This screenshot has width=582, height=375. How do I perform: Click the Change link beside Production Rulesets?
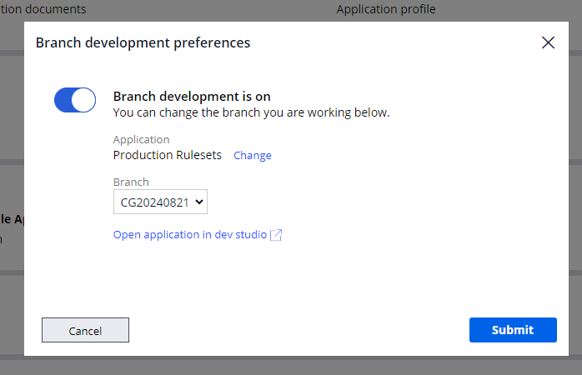click(252, 155)
